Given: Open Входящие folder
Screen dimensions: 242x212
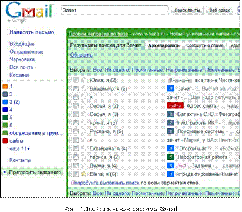Looking at the screenshot, I should coord(22,44).
